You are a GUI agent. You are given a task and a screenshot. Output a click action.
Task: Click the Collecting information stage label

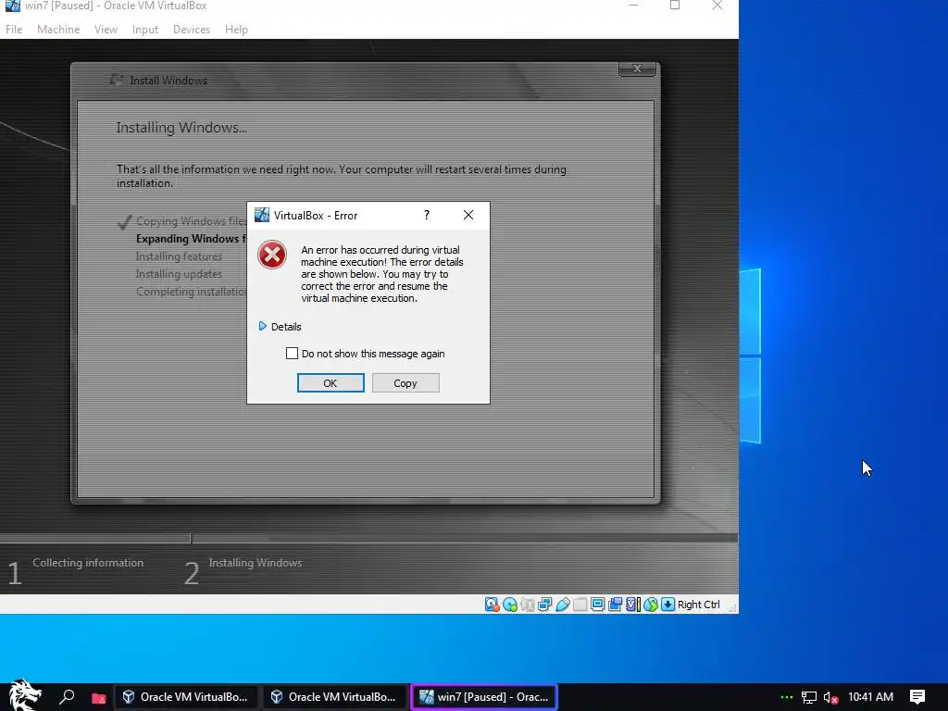[x=88, y=563]
